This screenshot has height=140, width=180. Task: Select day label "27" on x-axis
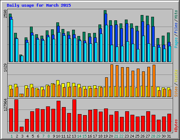tap(148, 136)
